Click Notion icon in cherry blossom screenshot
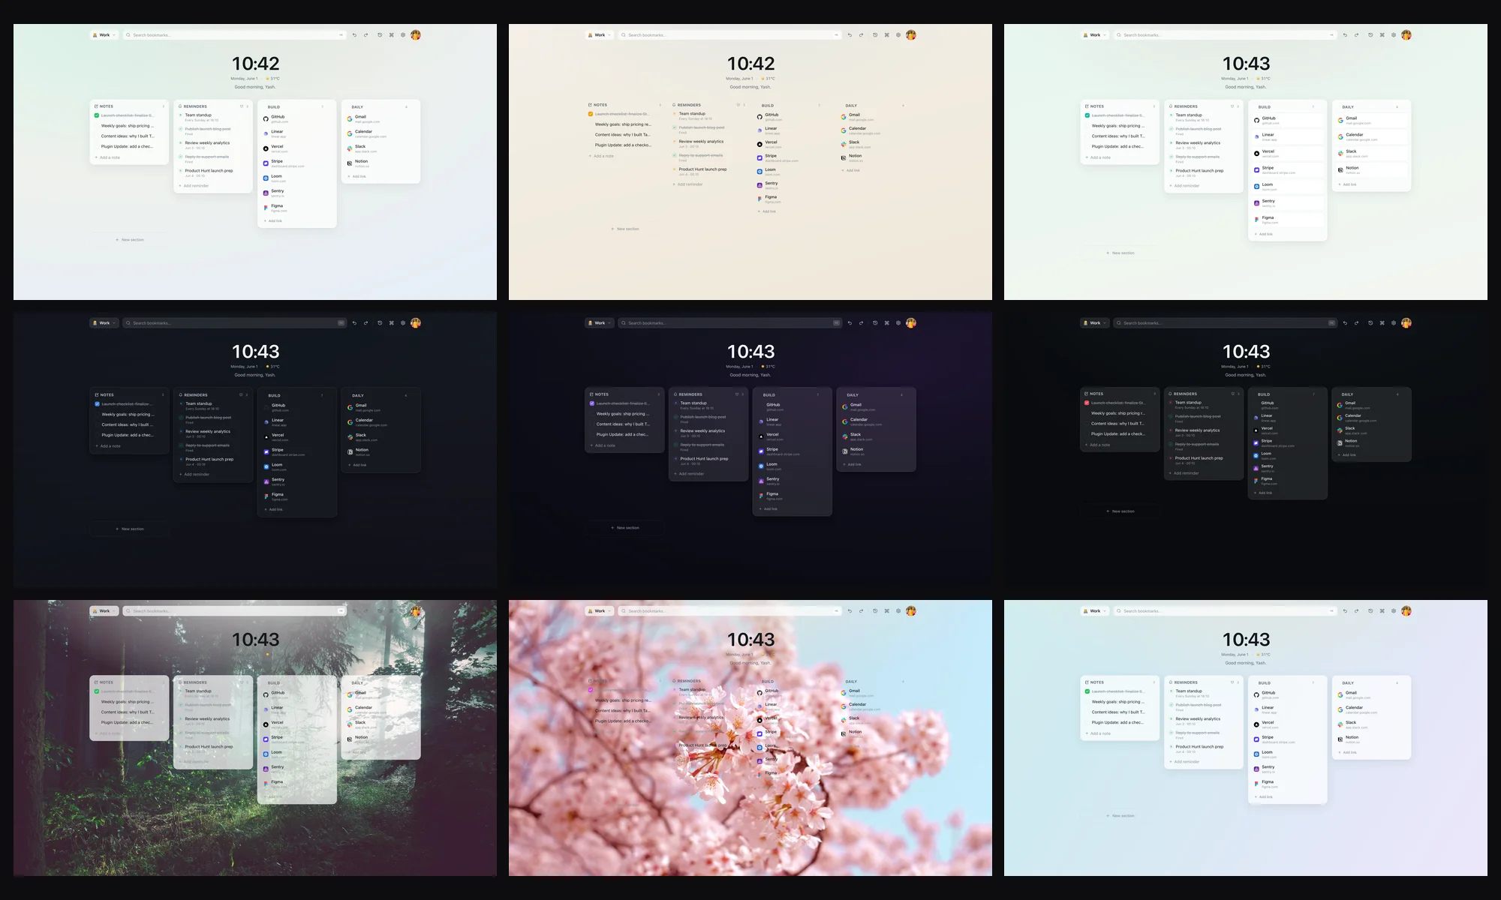The width and height of the screenshot is (1501, 900). (844, 733)
